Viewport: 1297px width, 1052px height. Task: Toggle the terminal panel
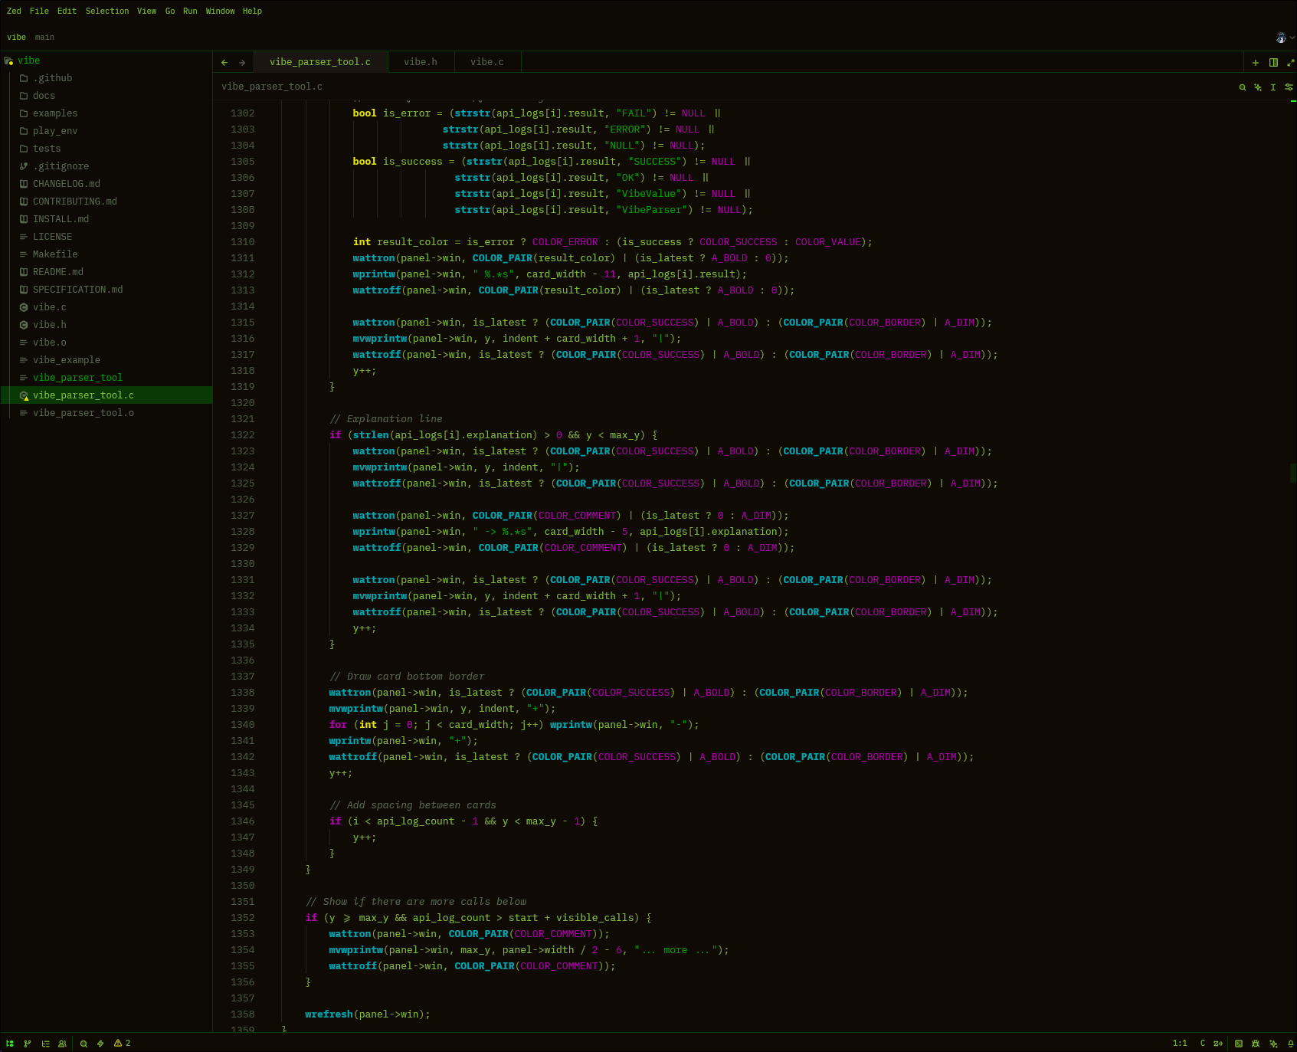pyautogui.click(x=1239, y=1043)
